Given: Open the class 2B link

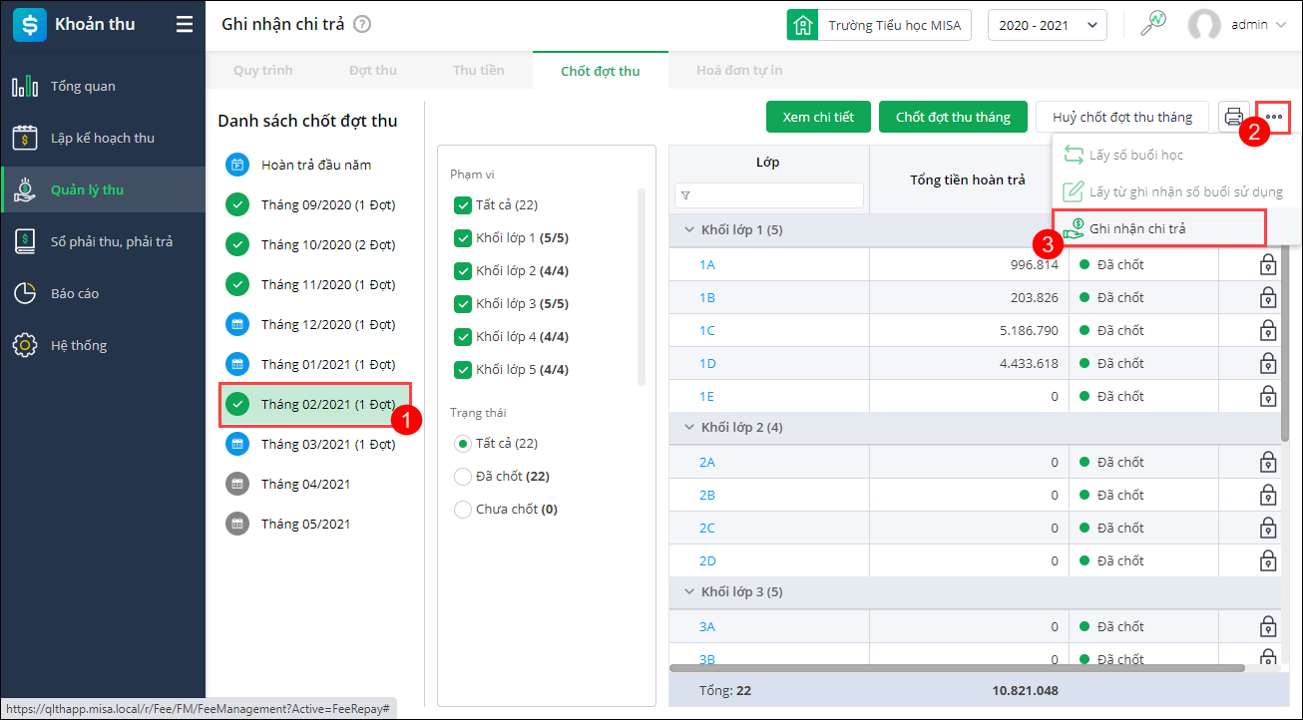Looking at the screenshot, I should pos(707,495).
